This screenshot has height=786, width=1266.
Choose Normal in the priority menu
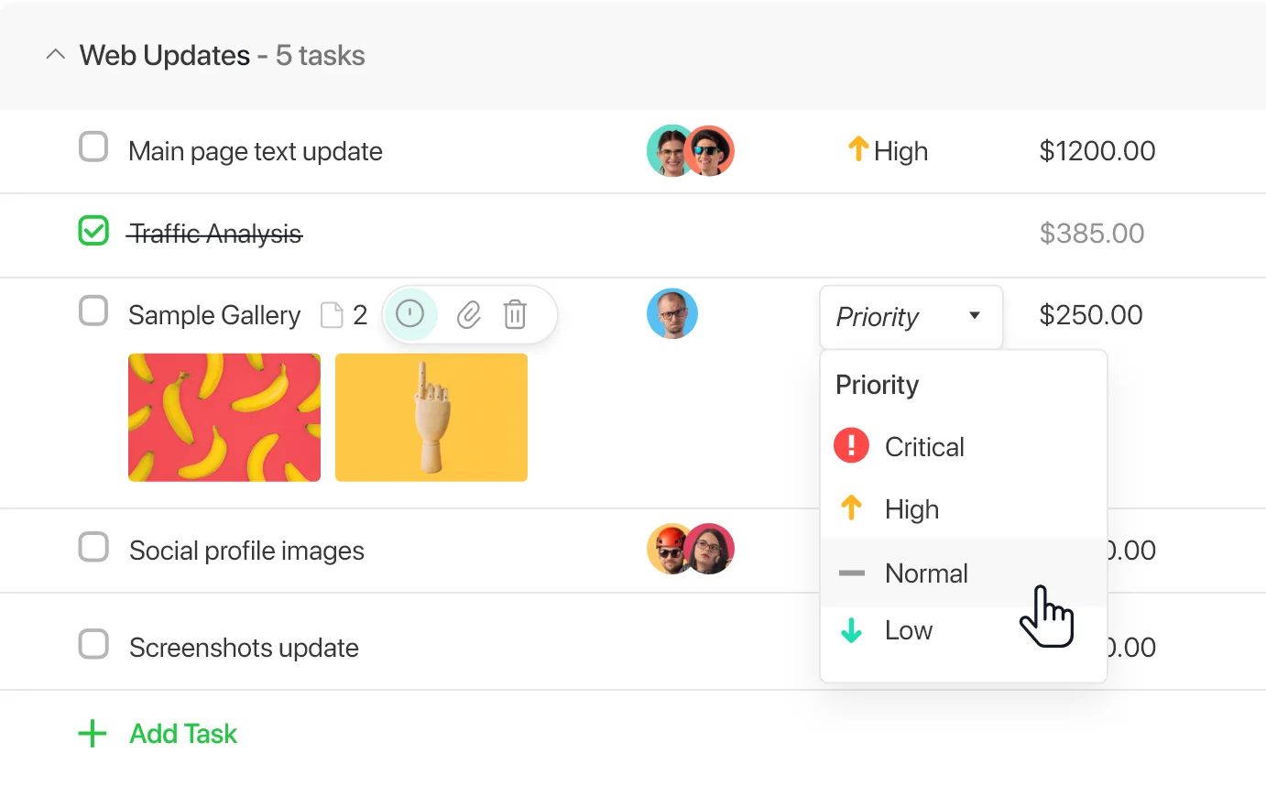(925, 573)
